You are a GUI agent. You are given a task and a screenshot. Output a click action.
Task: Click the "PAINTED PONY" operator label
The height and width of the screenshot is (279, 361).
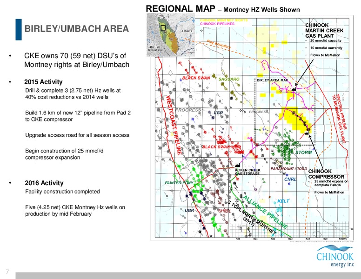[179, 183]
